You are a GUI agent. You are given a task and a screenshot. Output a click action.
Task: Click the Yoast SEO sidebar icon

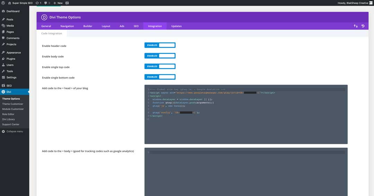[x=3, y=86]
